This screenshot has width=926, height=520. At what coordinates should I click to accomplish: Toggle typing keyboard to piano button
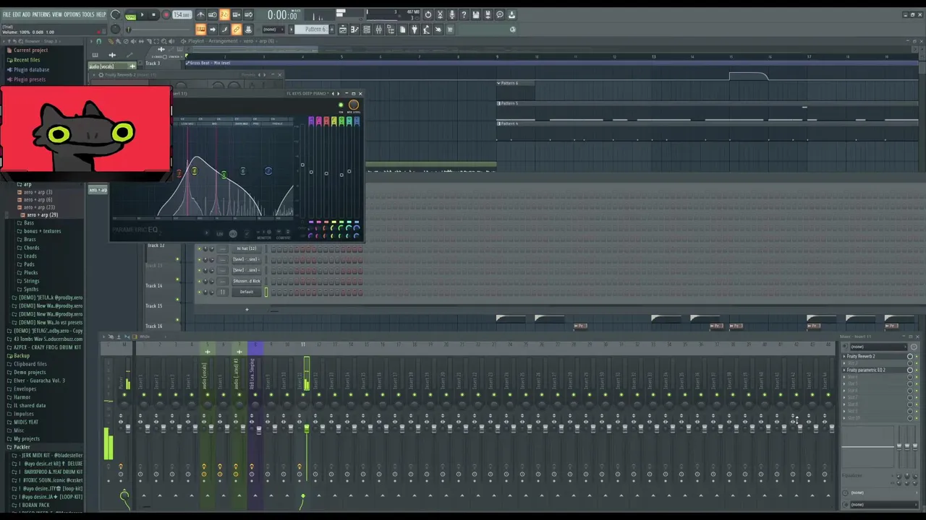(200, 29)
